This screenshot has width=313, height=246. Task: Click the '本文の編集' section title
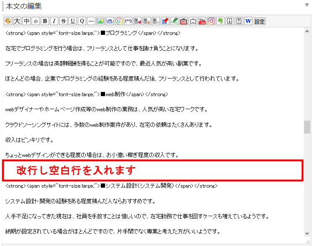click(x=24, y=6)
